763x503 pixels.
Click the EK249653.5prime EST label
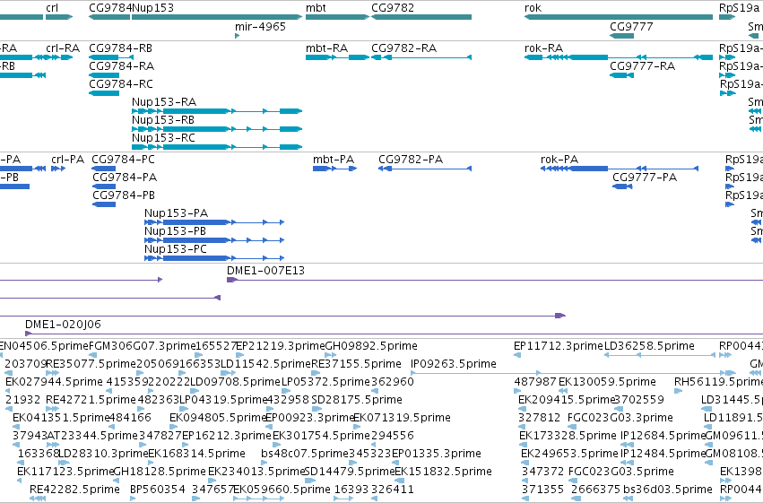(x=569, y=455)
